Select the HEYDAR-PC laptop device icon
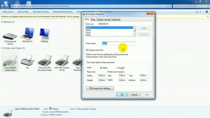 tap(28, 33)
